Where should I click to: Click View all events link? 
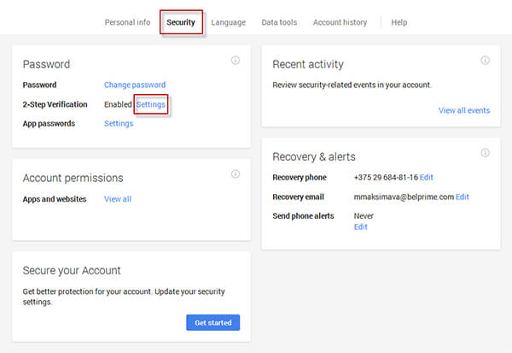tap(464, 110)
